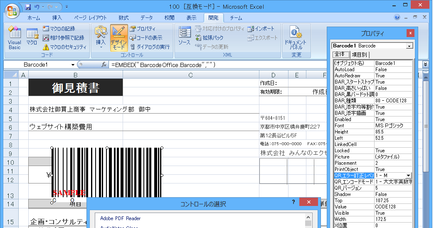Switch to the チーム tab
The height and width of the screenshot is (228, 434).
pyautogui.click(x=236, y=18)
